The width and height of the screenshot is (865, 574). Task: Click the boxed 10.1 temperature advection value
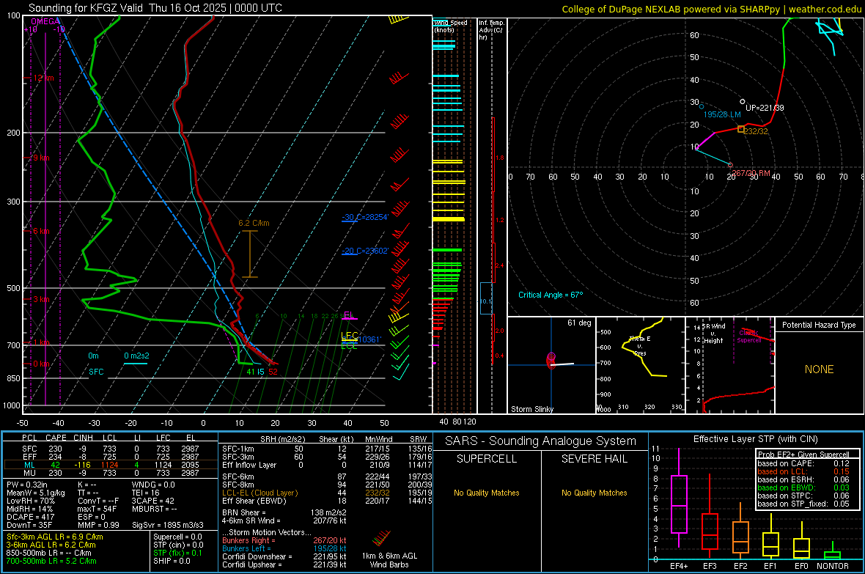pyautogui.click(x=485, y=298)
